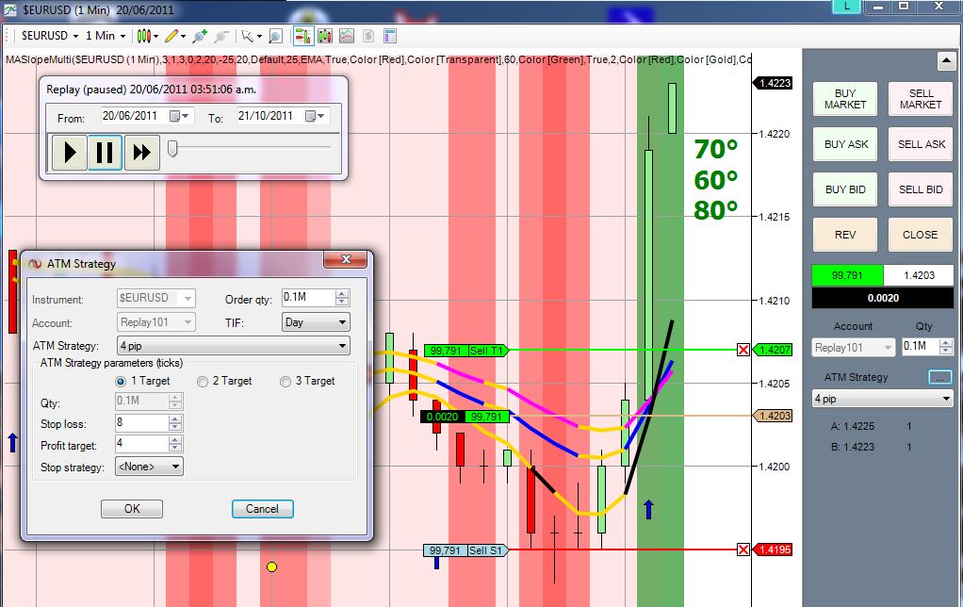Open the chart properties icon
Screen dimensions: 963x607
pyautogui.click(x=390, y=36)
